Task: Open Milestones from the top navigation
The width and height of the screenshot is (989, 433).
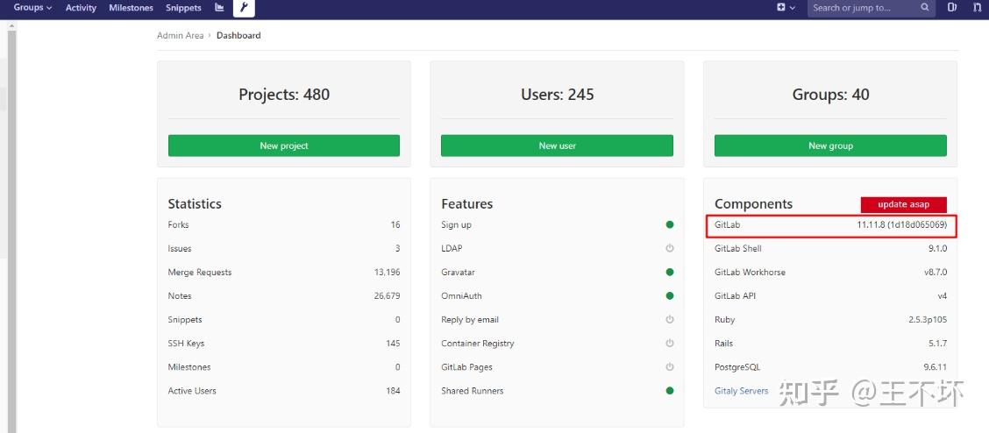Action: pos(131,8)
